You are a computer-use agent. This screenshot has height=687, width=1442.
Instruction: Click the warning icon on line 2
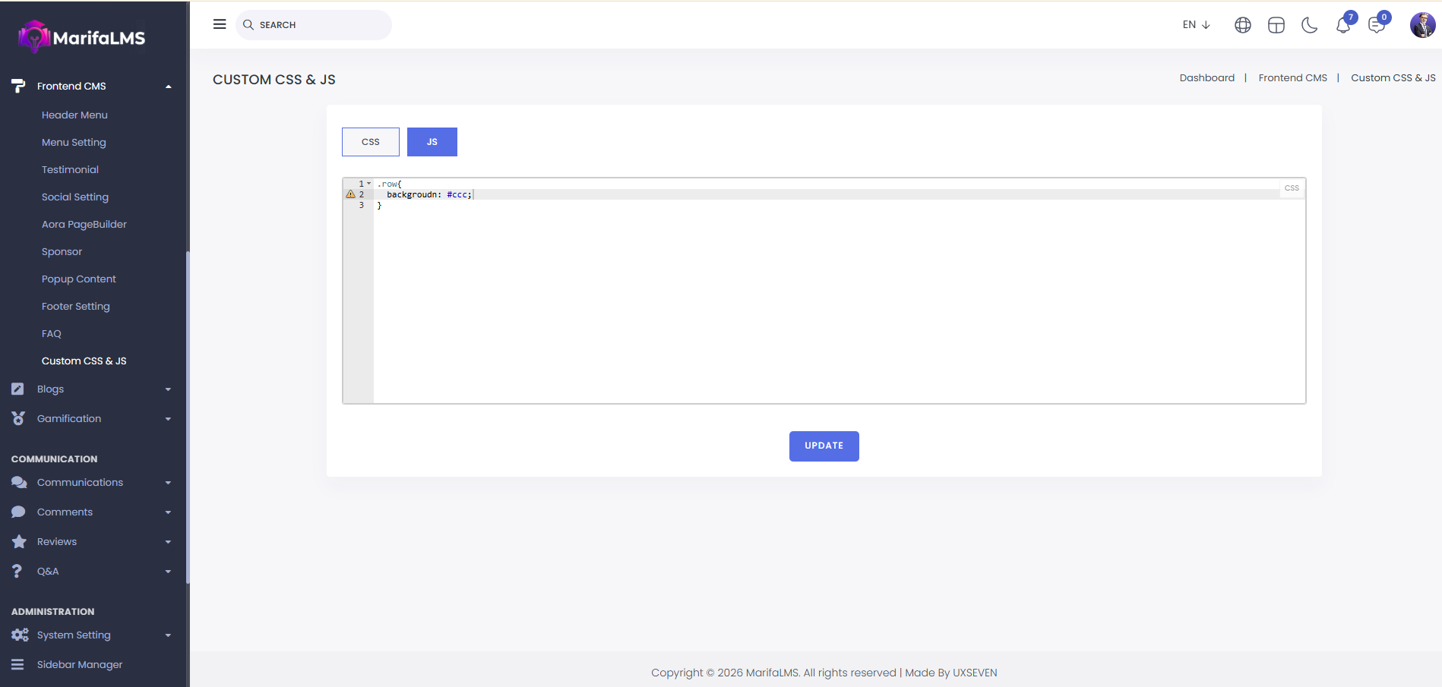pyautogui.click(x=350, y=194)
